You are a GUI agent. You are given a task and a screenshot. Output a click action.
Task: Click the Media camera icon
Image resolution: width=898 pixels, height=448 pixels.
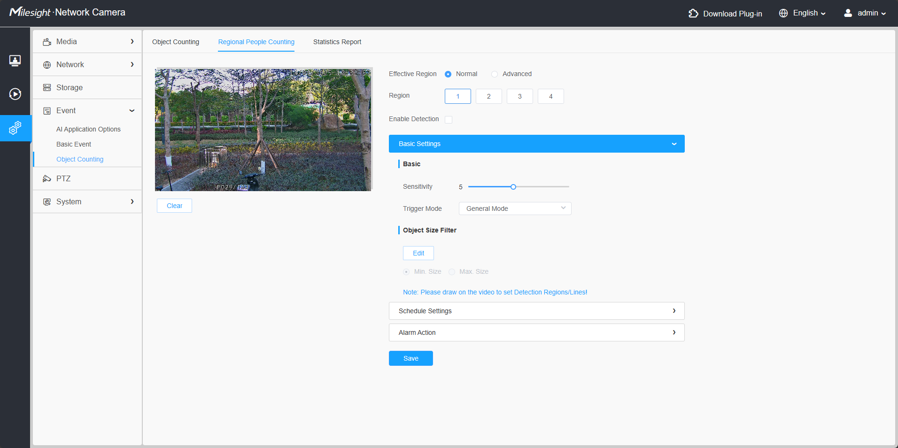point(47,42)
